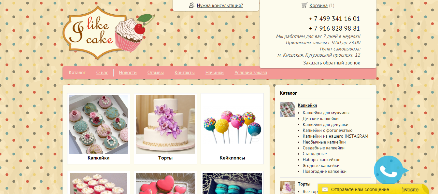Click the small cupcakes icon in sidebar catalog

pos(287,109)
